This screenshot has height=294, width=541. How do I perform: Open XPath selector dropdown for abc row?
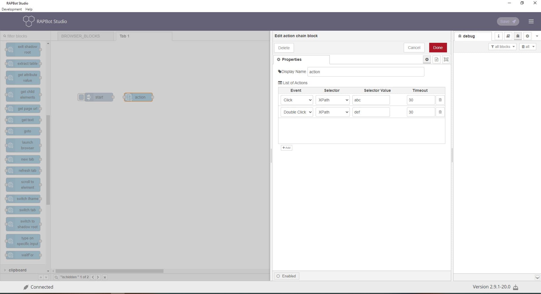[333, 100]
